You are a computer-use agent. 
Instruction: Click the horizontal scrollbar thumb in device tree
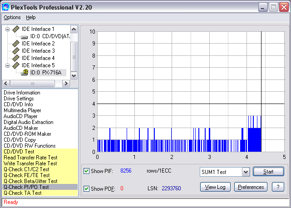[x=33, y=84]
